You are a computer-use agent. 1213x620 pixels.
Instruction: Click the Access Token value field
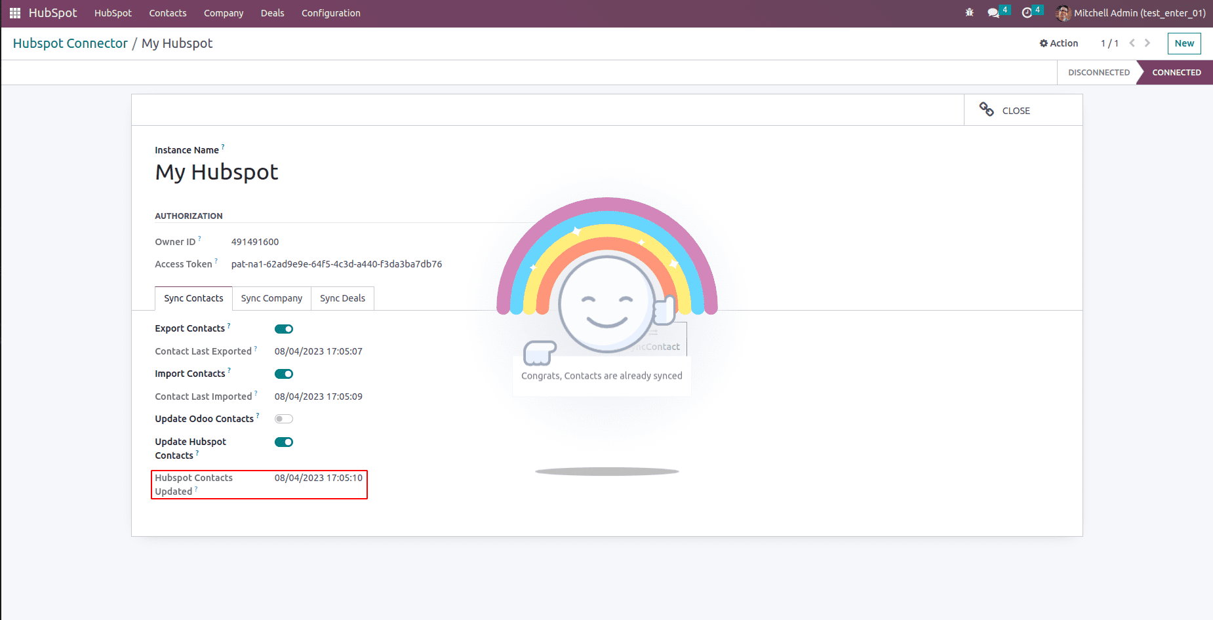[336, 264]
